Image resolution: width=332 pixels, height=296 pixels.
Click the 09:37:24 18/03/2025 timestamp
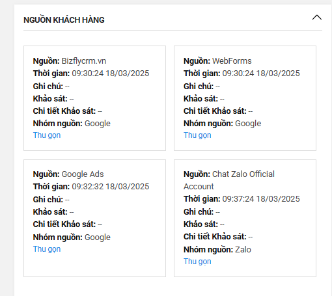coord(261,199)
